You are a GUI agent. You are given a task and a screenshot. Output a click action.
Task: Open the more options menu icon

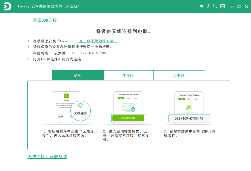click(223, 6)
